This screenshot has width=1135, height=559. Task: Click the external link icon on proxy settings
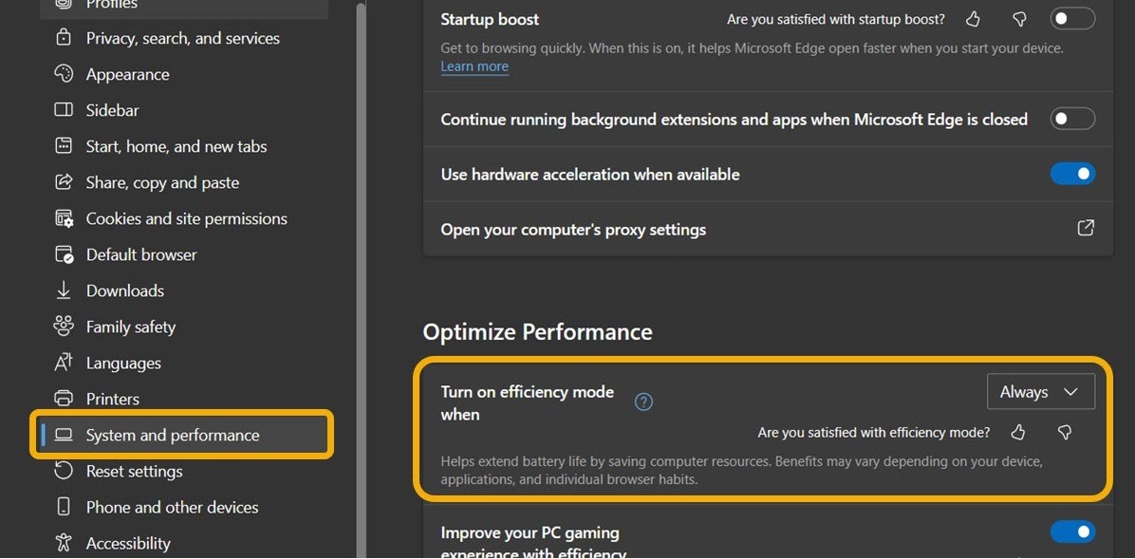click(1086, 229)
